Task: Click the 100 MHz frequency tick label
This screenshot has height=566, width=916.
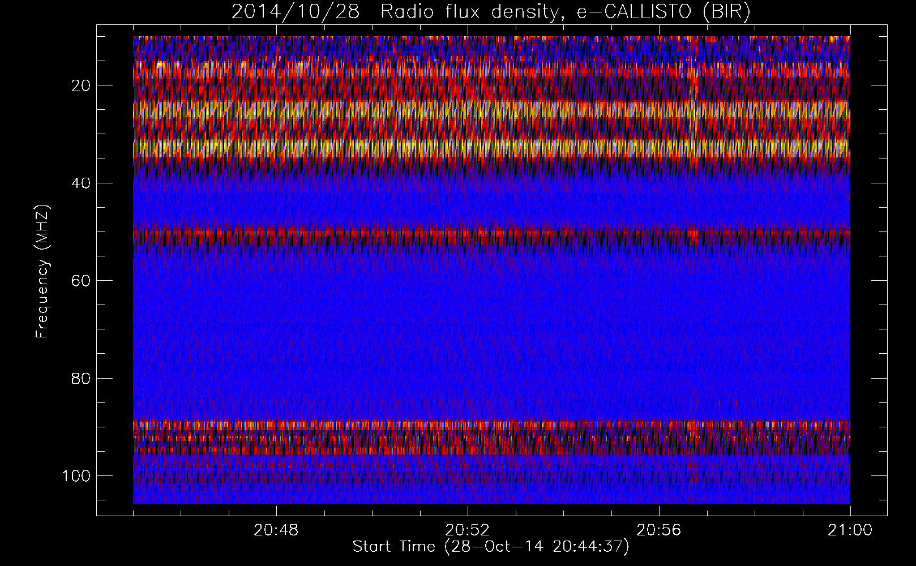Action: coord(77,475)
